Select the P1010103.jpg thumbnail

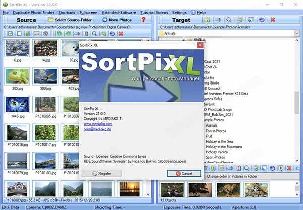click(x=45, y=161)
